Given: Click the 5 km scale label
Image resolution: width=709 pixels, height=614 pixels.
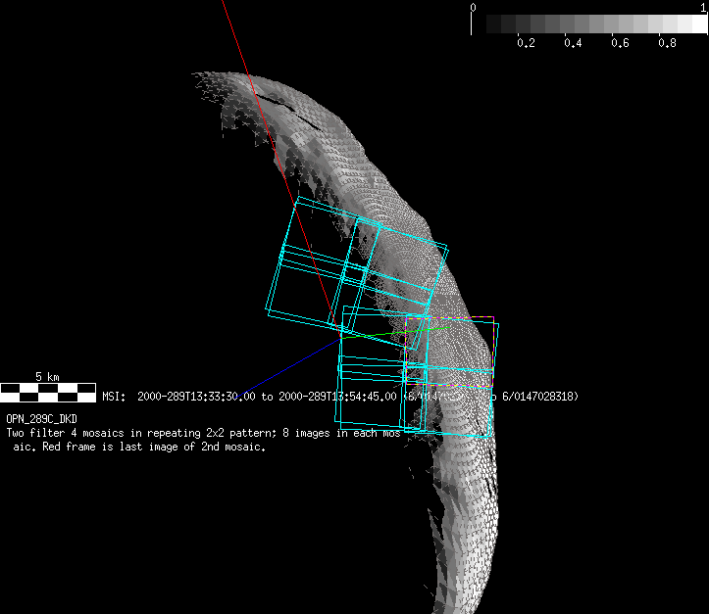Looking at the screenshot, I should click(x=47, y=377).
